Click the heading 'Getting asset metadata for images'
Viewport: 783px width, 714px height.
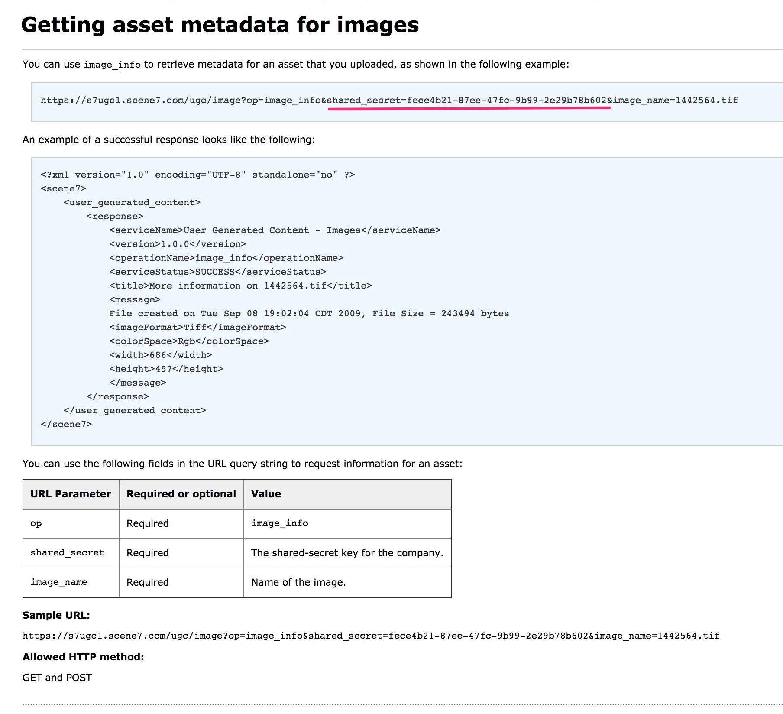click(220, 25)
